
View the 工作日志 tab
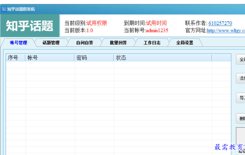tap(152, 43)
